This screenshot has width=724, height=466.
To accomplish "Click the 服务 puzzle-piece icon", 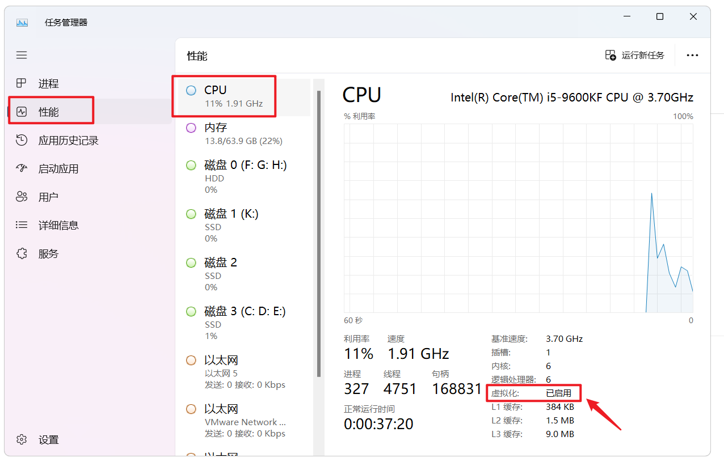I will click(22, 253).
